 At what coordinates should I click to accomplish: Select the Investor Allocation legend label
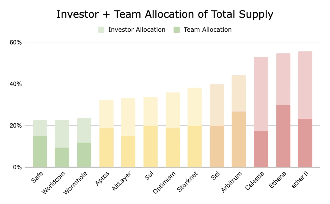coord(137,30)
